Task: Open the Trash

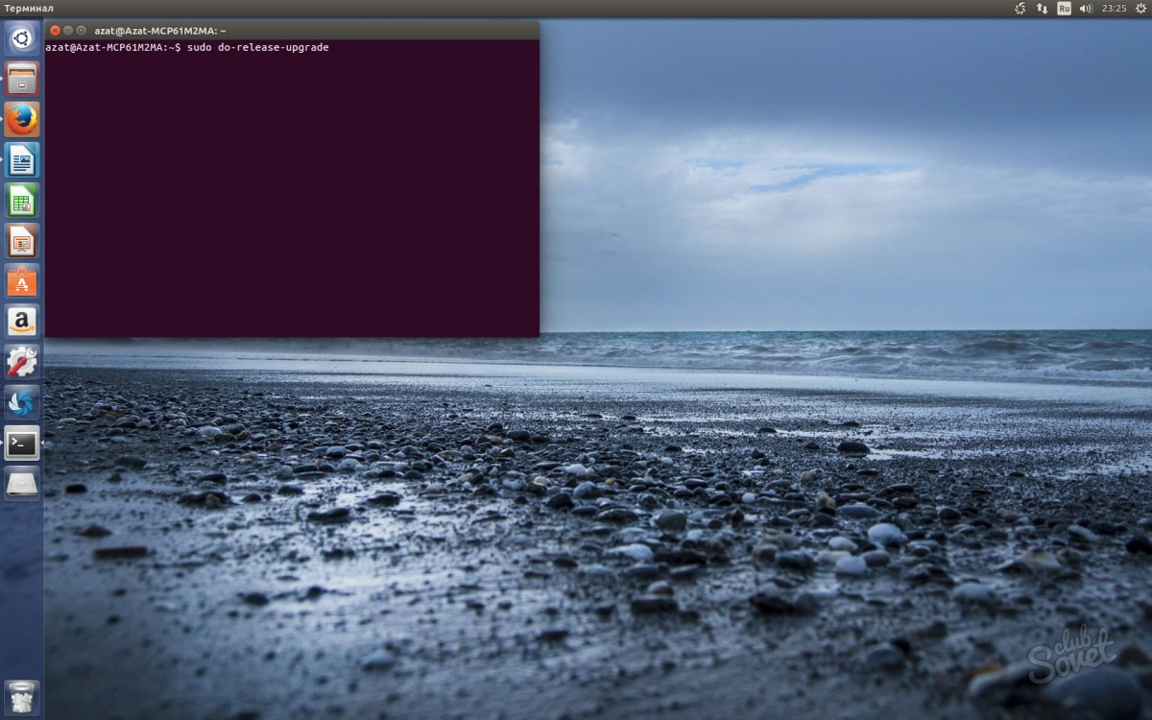Action: click(x=21, y=696)
